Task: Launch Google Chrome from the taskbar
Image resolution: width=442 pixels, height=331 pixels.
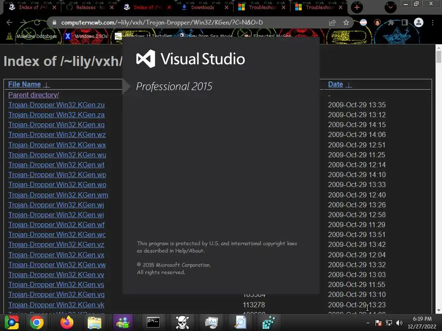Action: (x=37, y=322)
